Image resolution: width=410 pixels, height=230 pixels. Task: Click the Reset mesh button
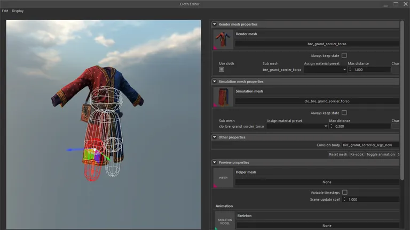click(338, 154)
